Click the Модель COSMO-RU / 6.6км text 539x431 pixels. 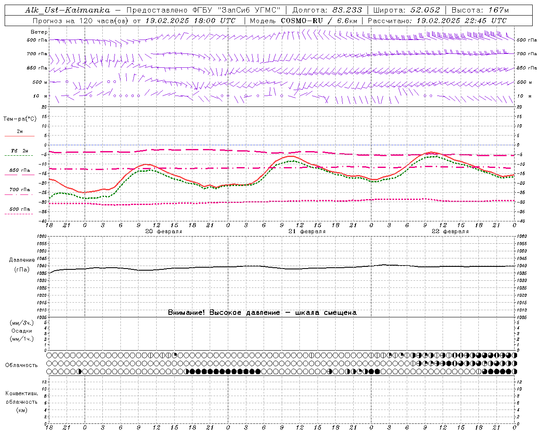click(304, 21)
